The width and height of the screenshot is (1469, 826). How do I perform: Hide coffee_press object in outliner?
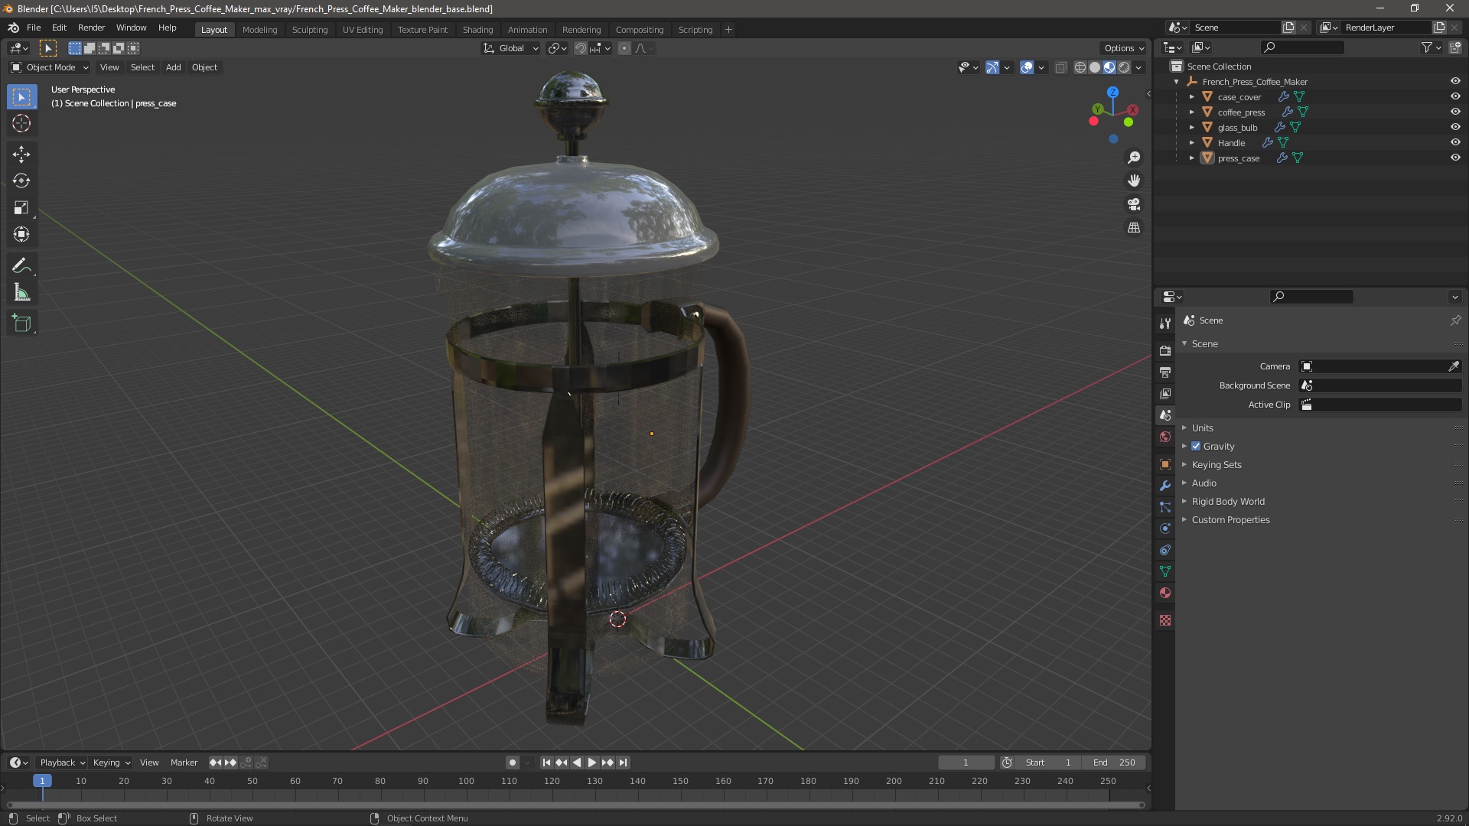1455,112
